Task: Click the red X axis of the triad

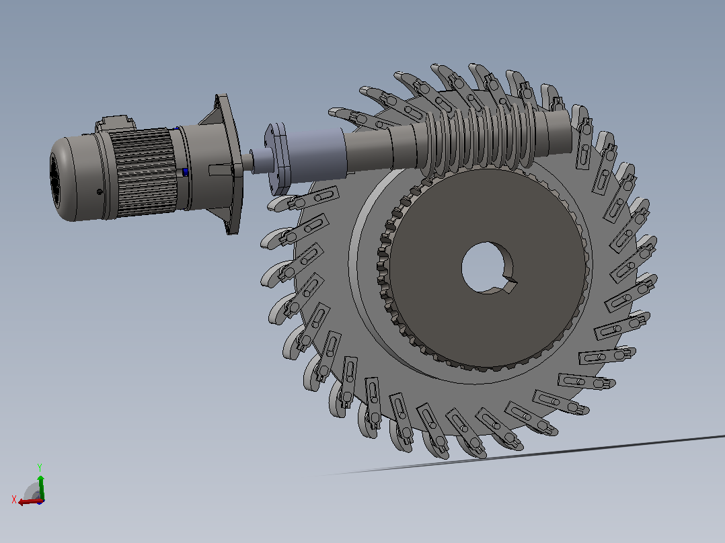Action: coord(30,501)
